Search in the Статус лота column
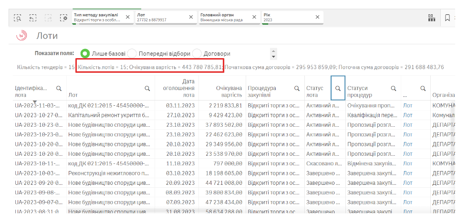Screen dimensions: 468x222 [338, 88]
